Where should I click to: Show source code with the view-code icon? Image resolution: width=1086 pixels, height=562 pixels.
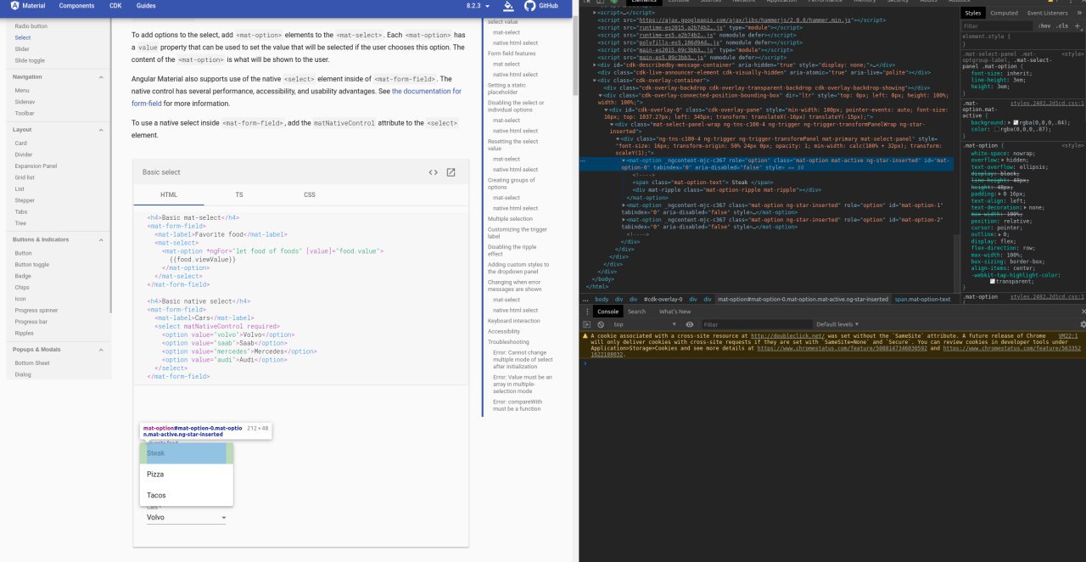click(433, 172)
